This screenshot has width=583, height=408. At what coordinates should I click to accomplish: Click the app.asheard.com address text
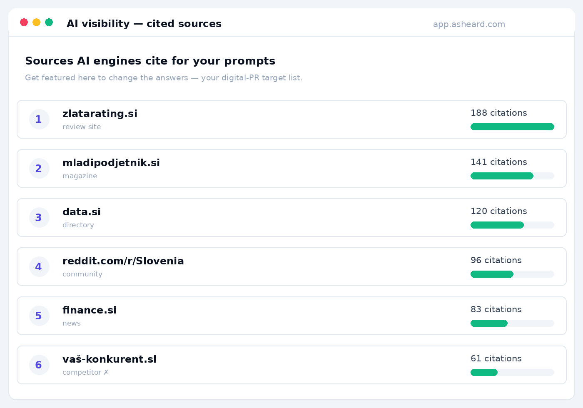tap(469, 24)
